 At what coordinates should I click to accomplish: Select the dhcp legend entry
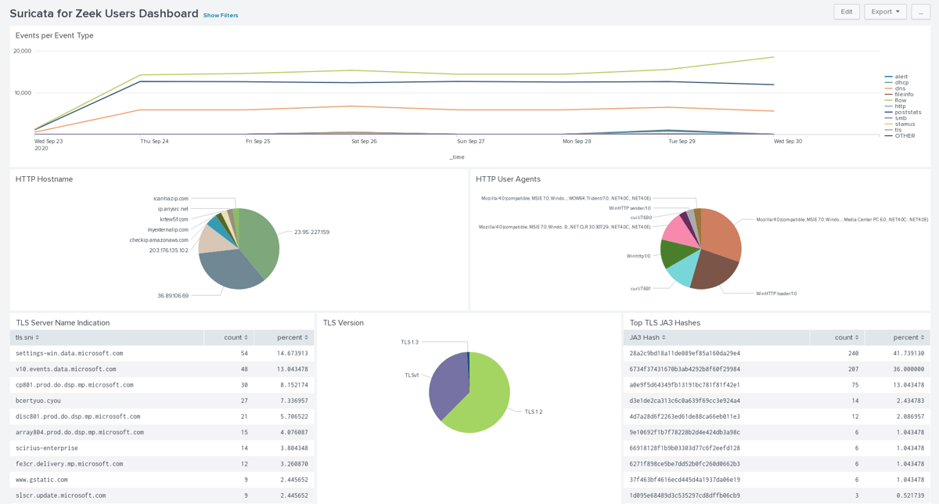click(x=897, y=82)
